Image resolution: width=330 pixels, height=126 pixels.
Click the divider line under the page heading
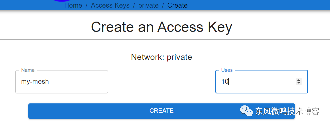pos(165,39)
